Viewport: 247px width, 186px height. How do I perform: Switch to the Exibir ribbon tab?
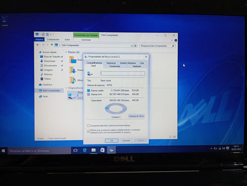pos(67,39)
